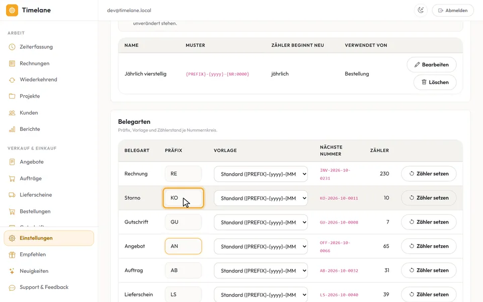
Task: Click Bearbeiten for Jährlich vierstellig
Action: tap(432, 65)
